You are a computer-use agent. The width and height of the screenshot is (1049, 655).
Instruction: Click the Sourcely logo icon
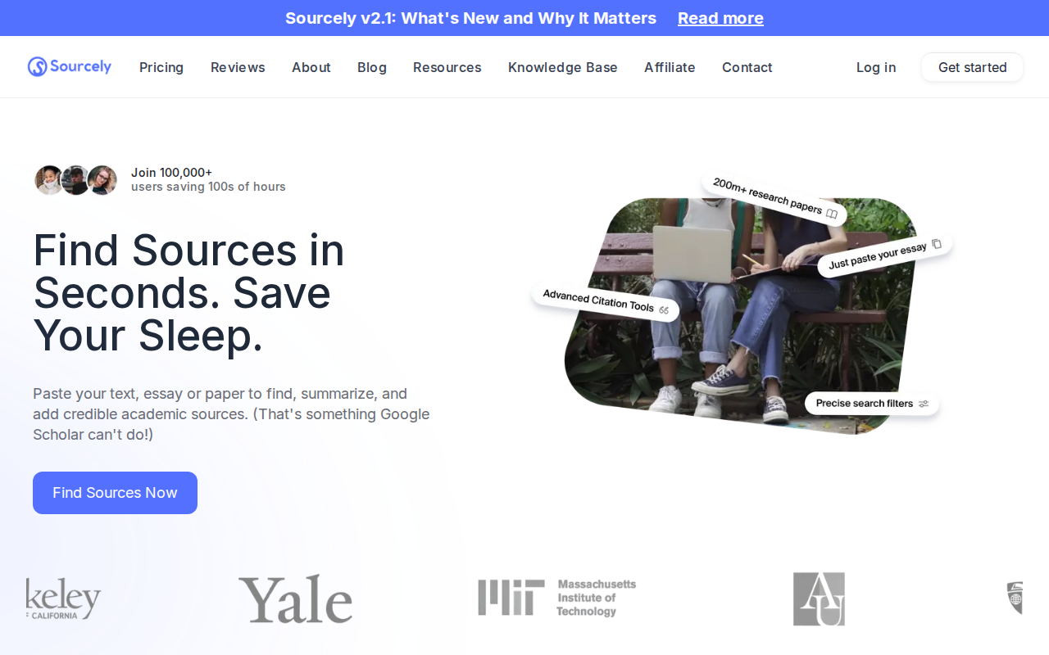[x=37, y=67]
